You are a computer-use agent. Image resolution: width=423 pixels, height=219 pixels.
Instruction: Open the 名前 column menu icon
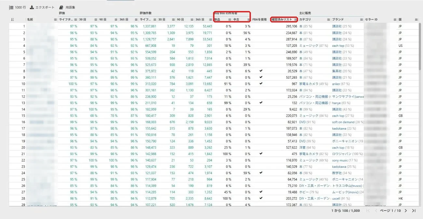pyautogui.click(x=55, y=19)
